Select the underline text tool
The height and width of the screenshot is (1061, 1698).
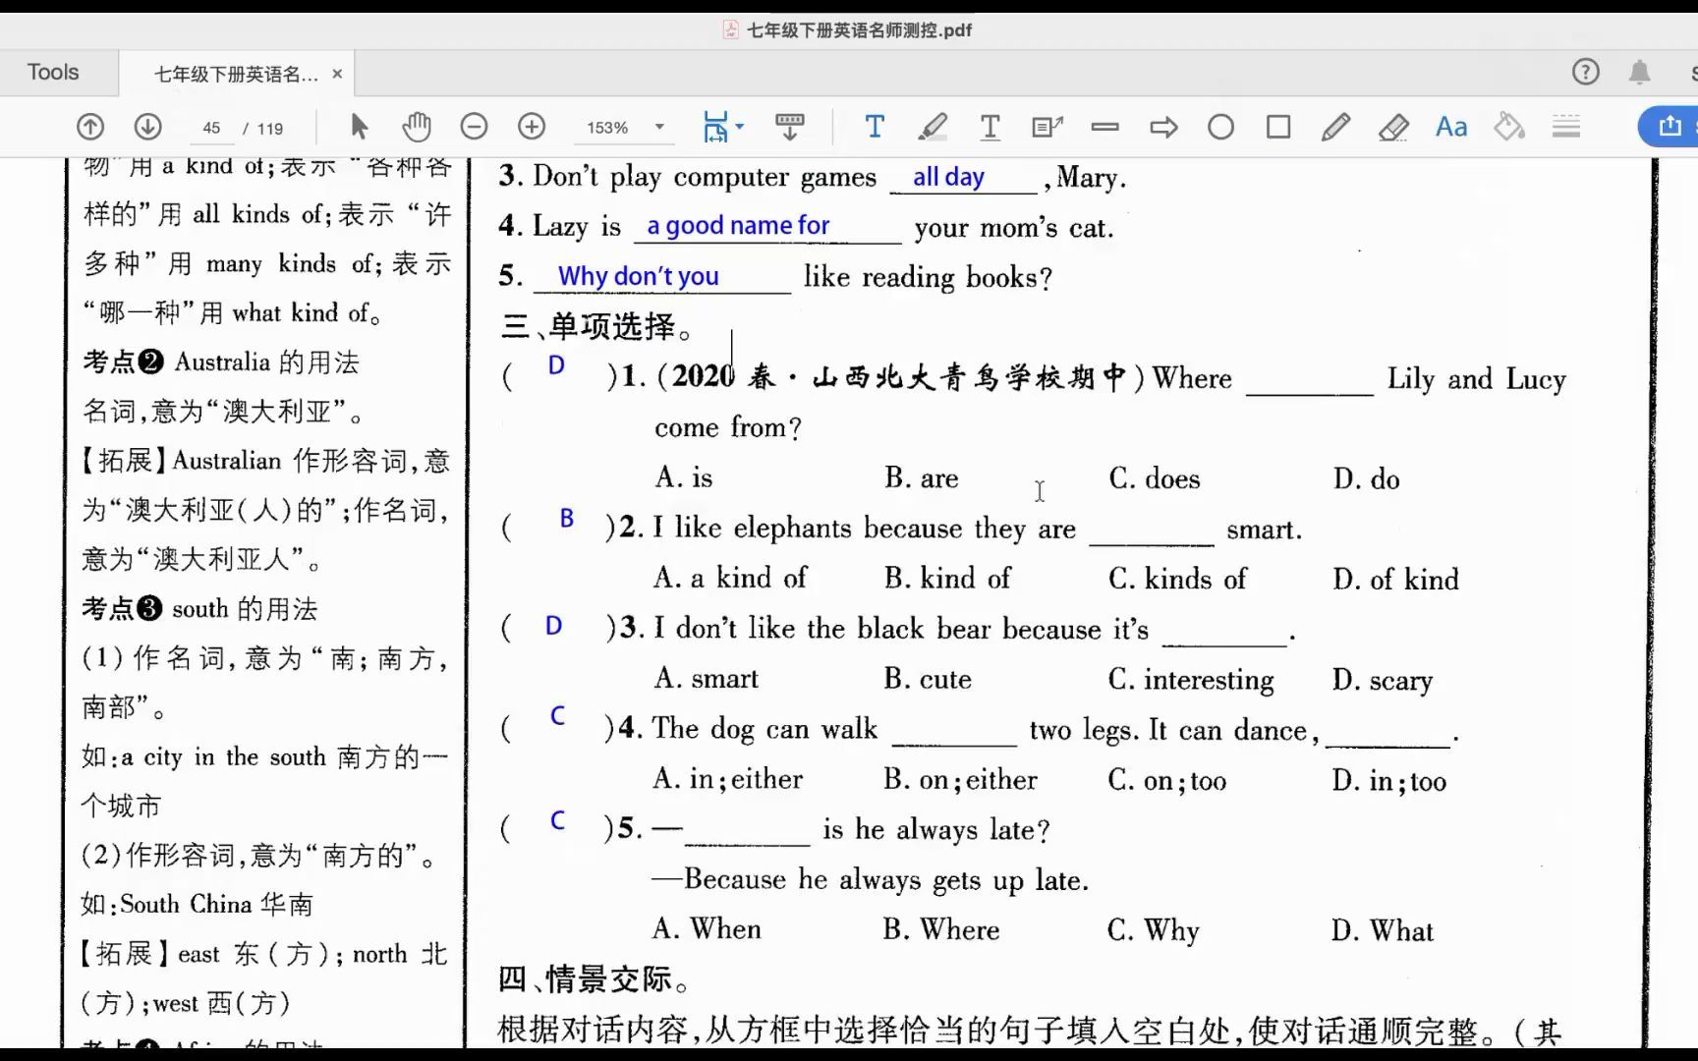[990, 127]
